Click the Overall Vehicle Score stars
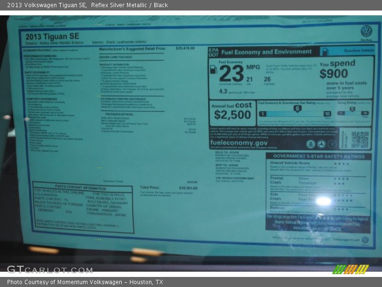Viewport: 382px width, 287px height. tap(341, 164)
